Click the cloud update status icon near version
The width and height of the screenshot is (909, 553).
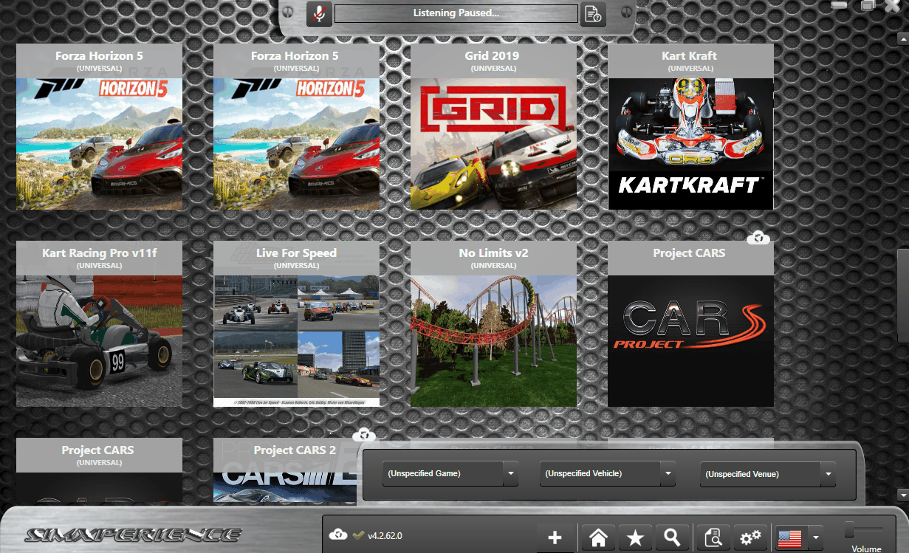point(340,535)
